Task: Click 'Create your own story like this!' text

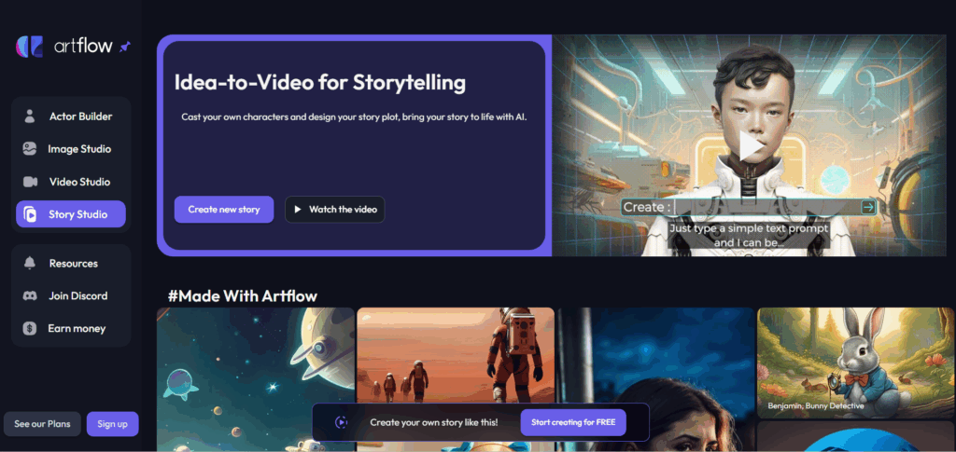Action: coord(433,422)
